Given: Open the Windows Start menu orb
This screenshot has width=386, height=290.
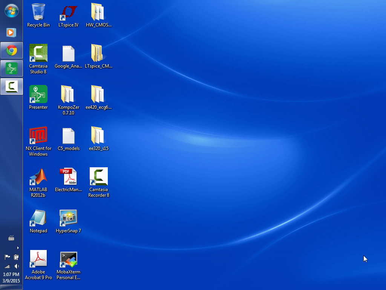Looking at the screenshot, I should point(11,11).
